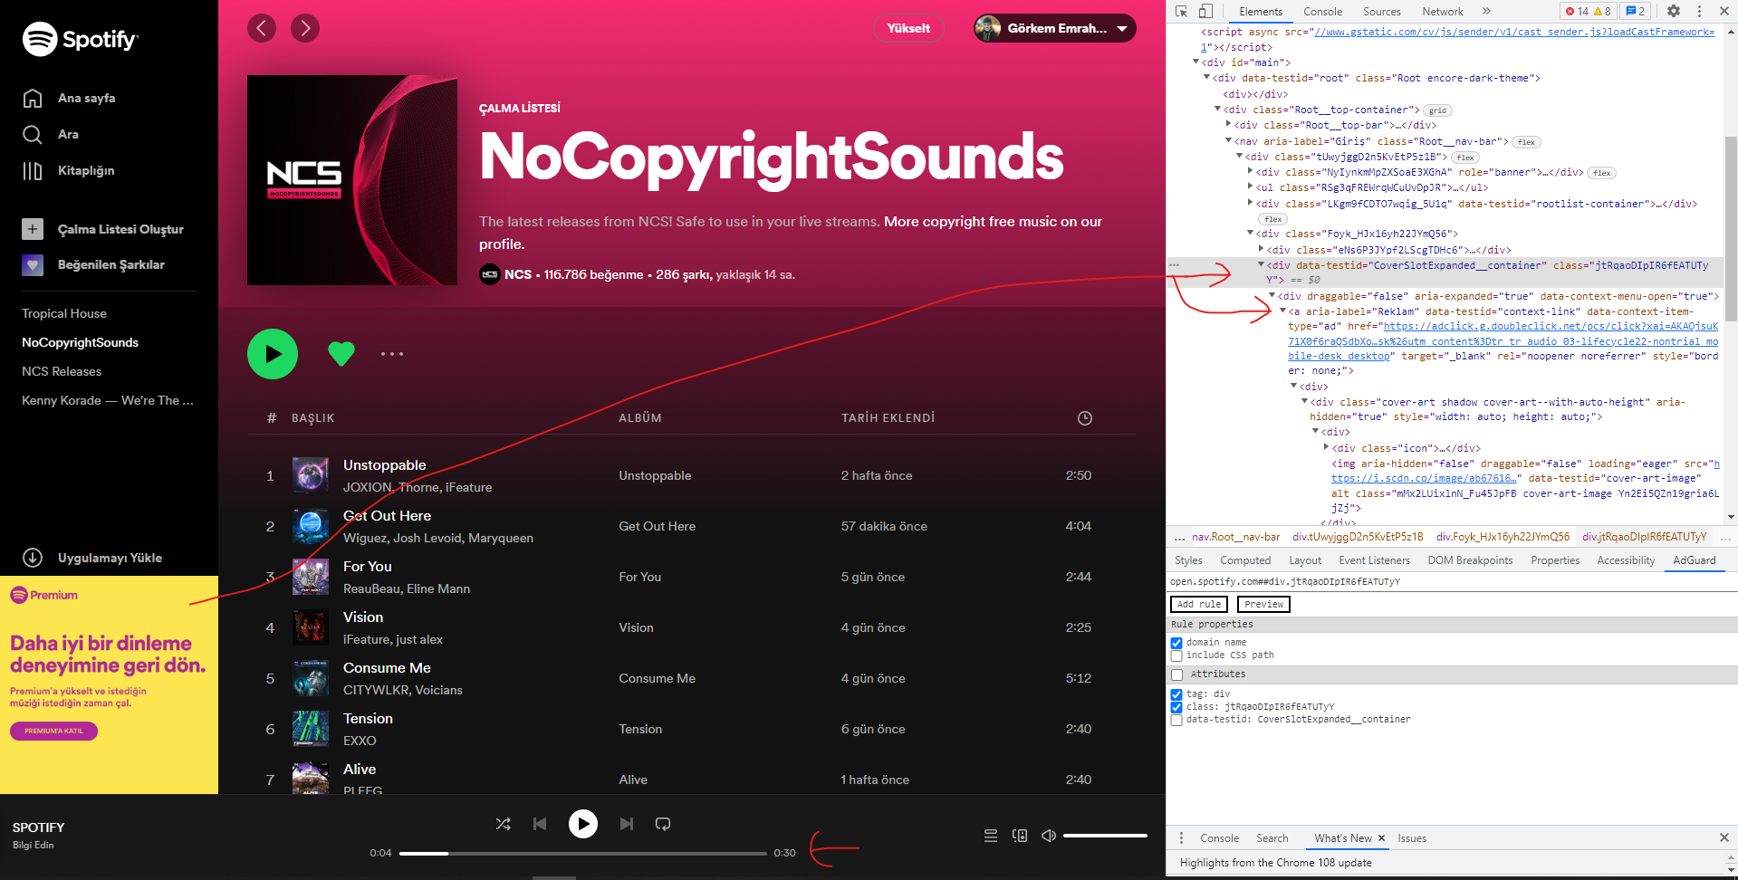Screen dimensions: 1738x880
Task: Click the Add rule button
Action: click(x=1199, y=604)
